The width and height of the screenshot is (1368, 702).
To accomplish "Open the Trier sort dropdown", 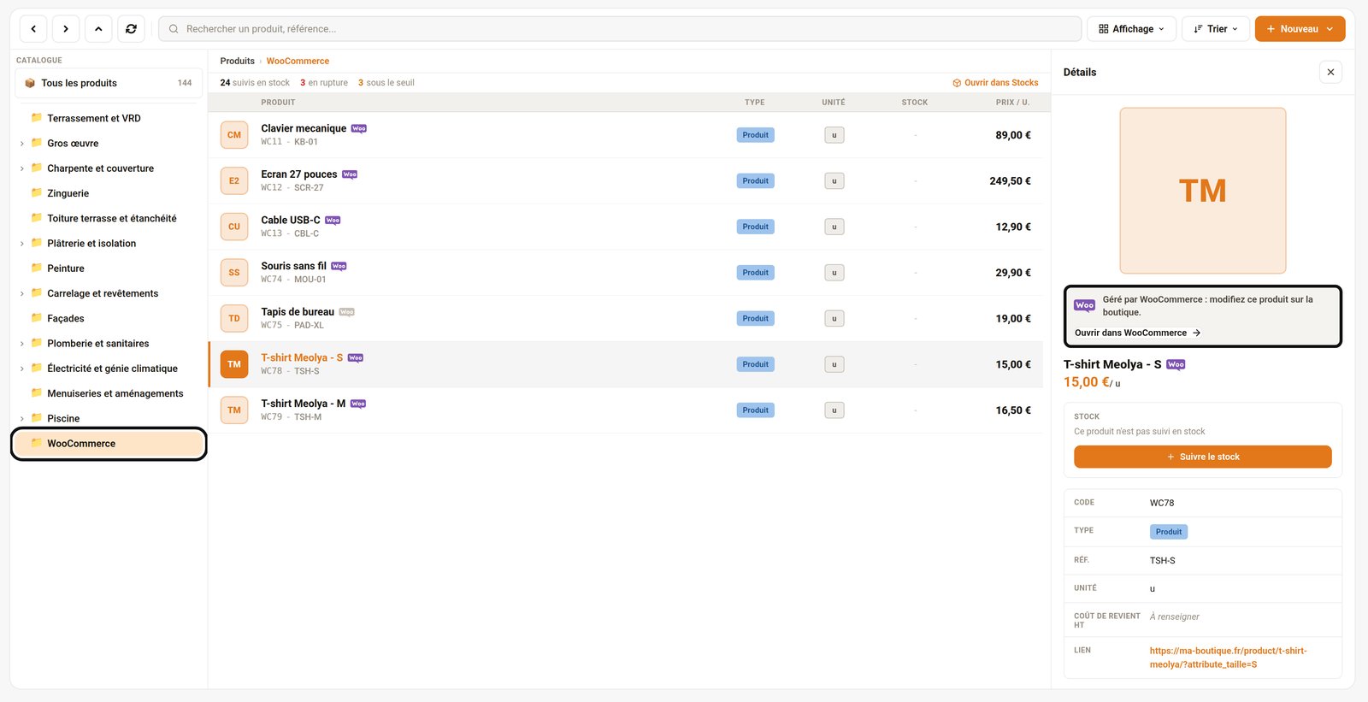I will coord(1216,29).
